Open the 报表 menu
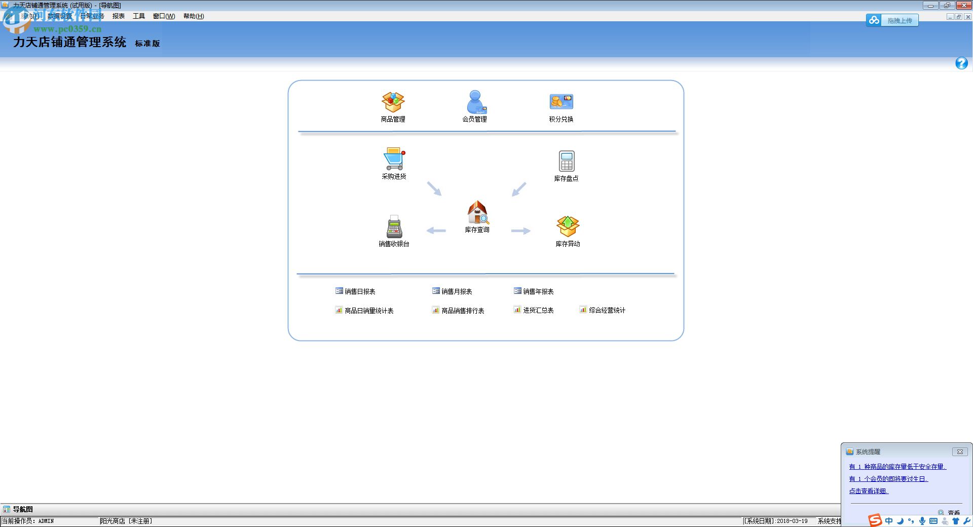Screen dimensions: 973x527 [x=119, y=16]
